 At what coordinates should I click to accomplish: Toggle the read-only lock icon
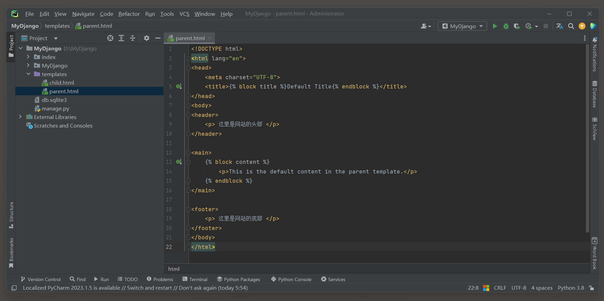coord(591,288)
